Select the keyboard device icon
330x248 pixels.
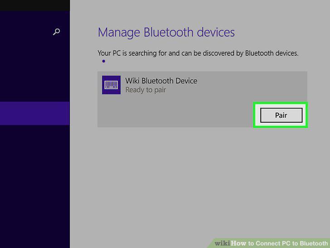pyautogui.click(x=112, y=85)
